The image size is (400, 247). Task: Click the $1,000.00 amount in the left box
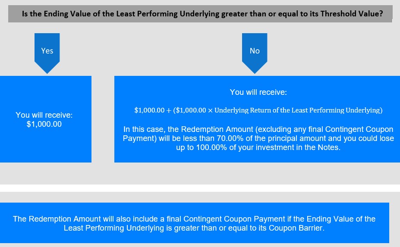pyautogui.click(x=44, y=124)
